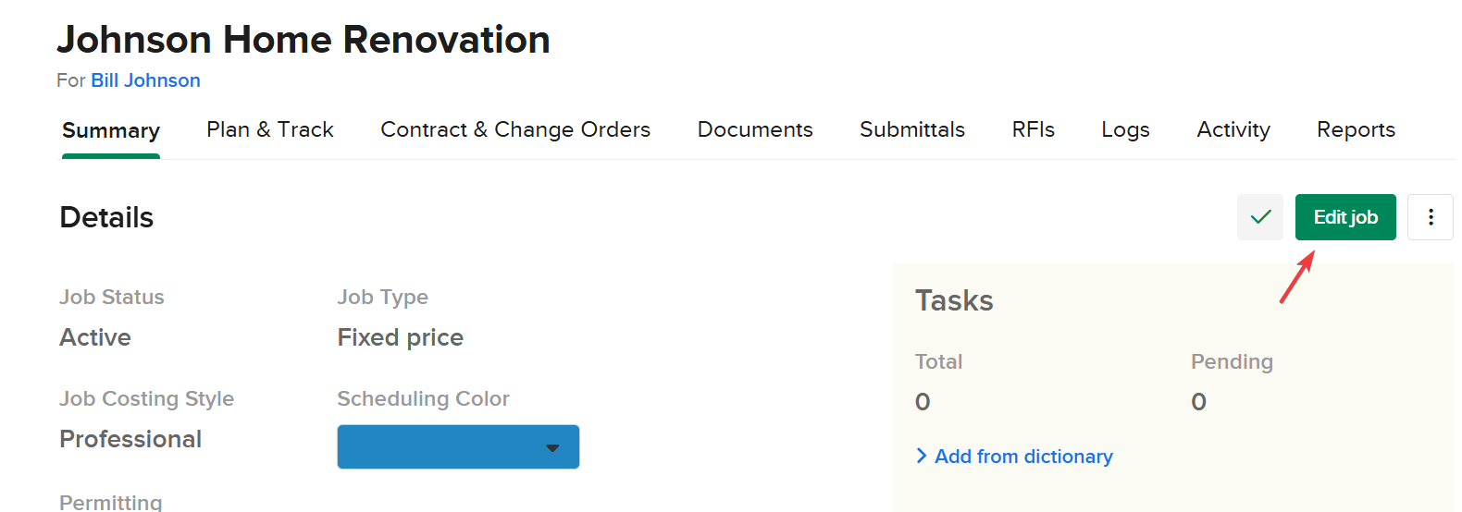The width and height of the screenshot is (1462, 512).
Task: Open the RFIs tab
Action: click(x=1033, y=129)
